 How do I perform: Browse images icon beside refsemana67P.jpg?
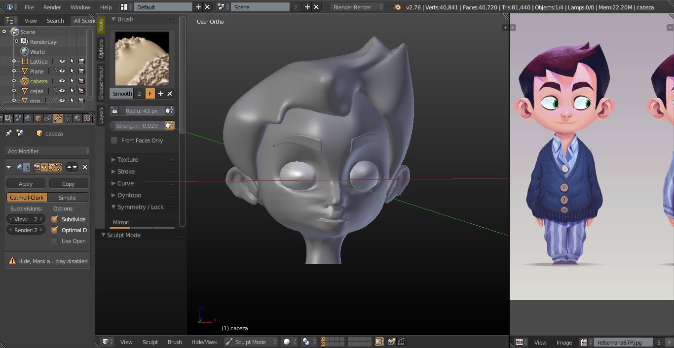click(586, 342)
